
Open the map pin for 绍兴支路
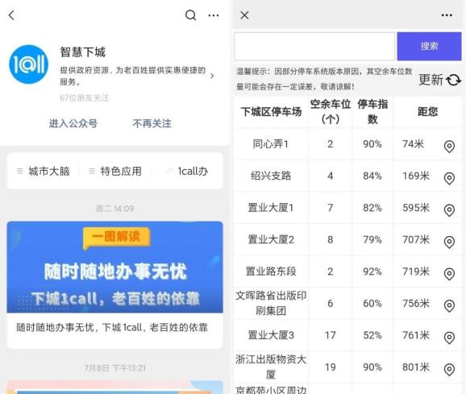coord(449,178)
